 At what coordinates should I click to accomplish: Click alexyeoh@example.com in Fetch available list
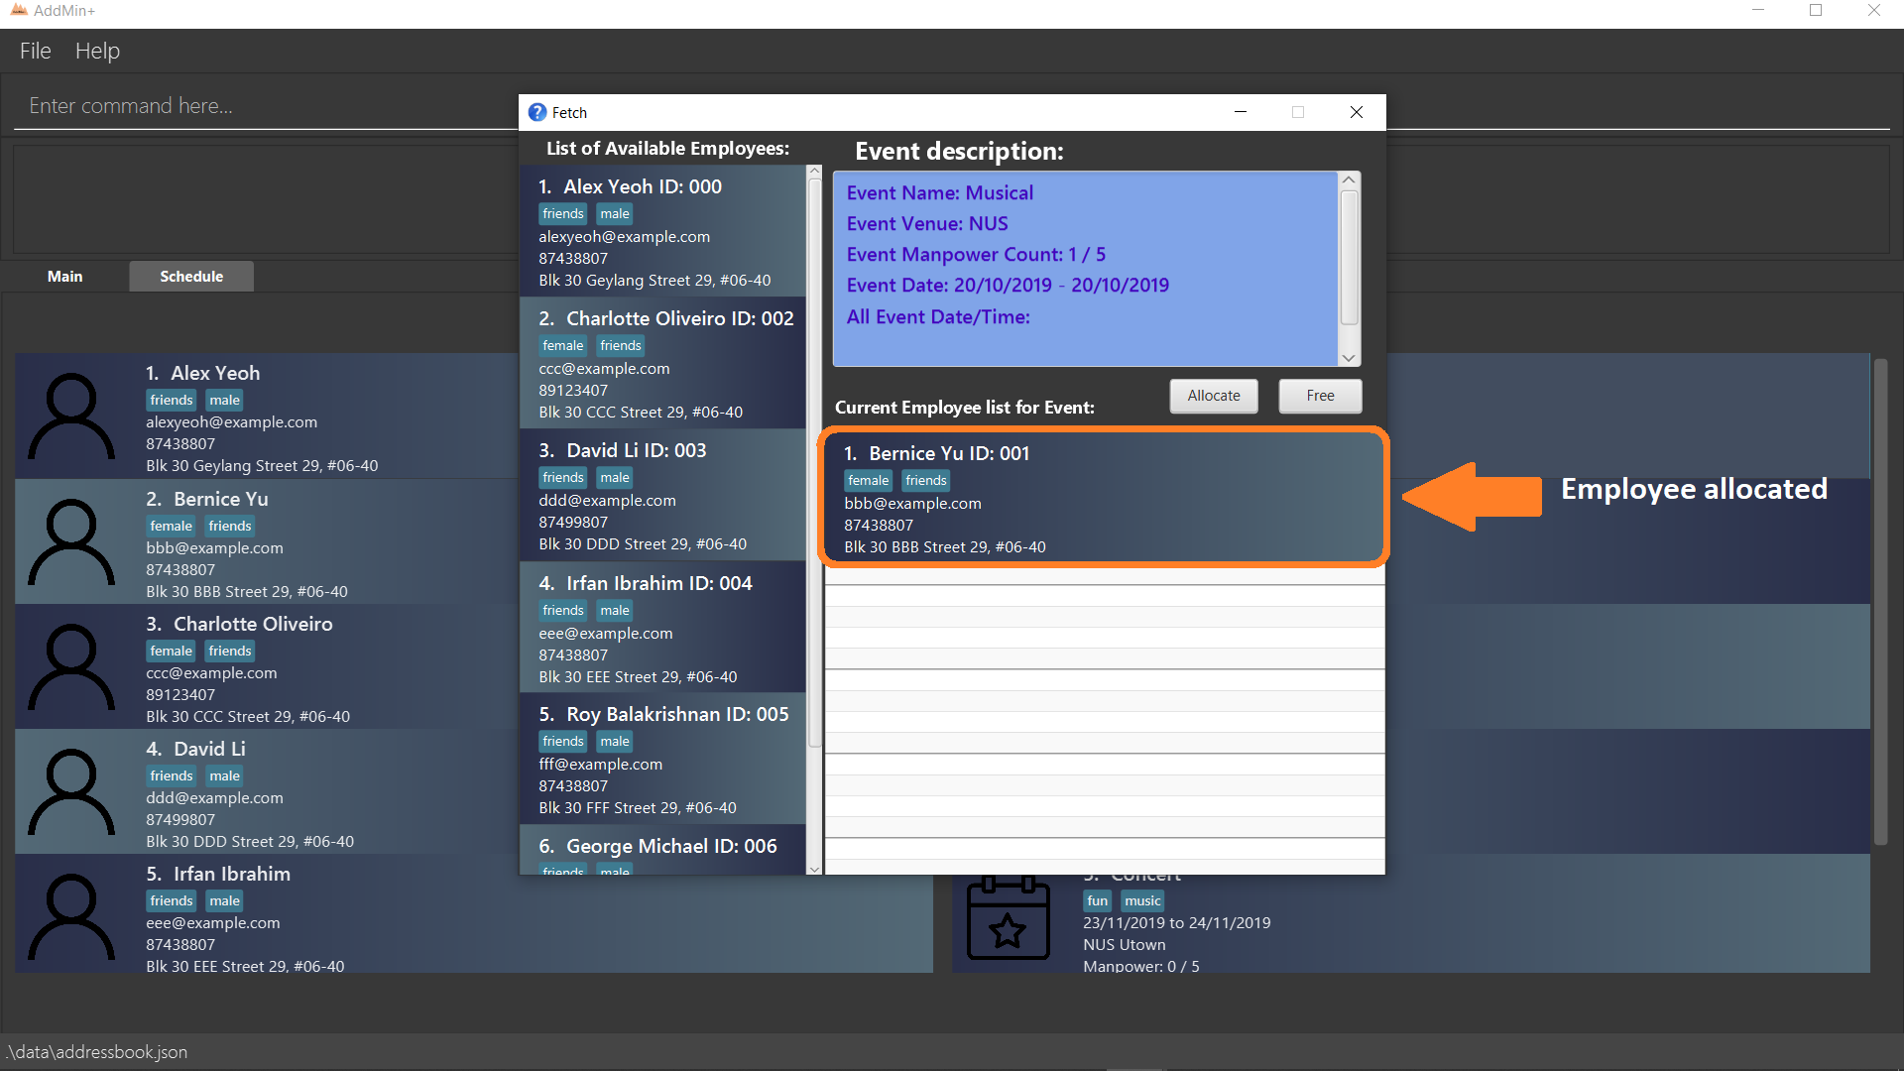[625, 237]
